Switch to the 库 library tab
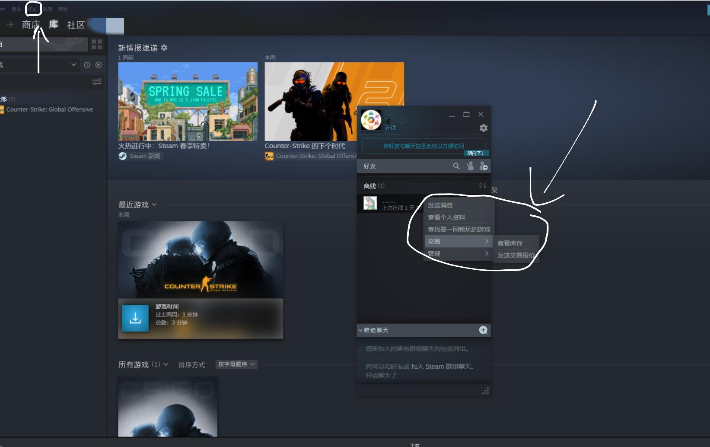Screen dimensions: 710x447 click(54, 25)
